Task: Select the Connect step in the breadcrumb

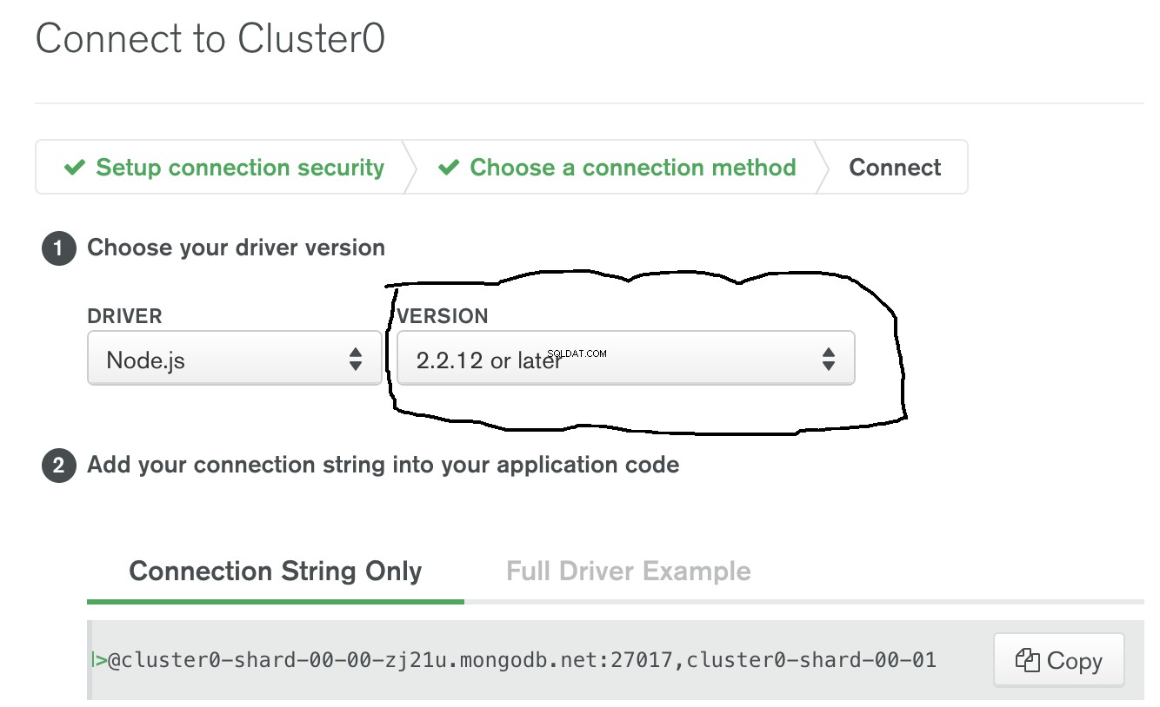Action: 895,167
